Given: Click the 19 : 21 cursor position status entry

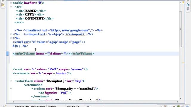Looking at the screenshot, I should pyautogui.click(x=88, y=106).
